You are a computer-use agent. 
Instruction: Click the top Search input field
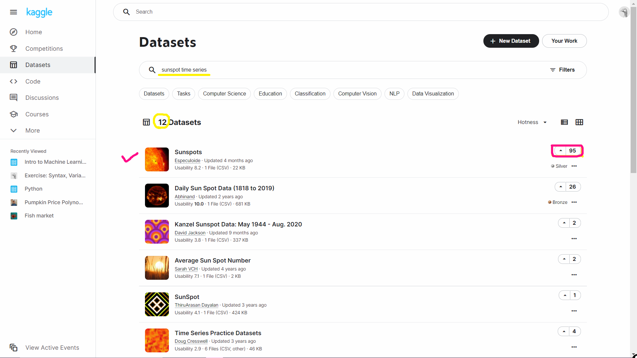point(361,12)
